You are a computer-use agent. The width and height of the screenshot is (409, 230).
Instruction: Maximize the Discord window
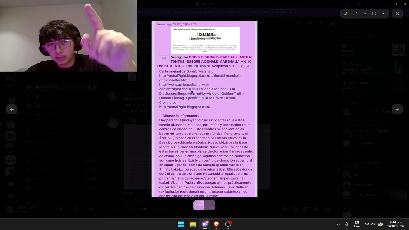[x=395, y=4]
